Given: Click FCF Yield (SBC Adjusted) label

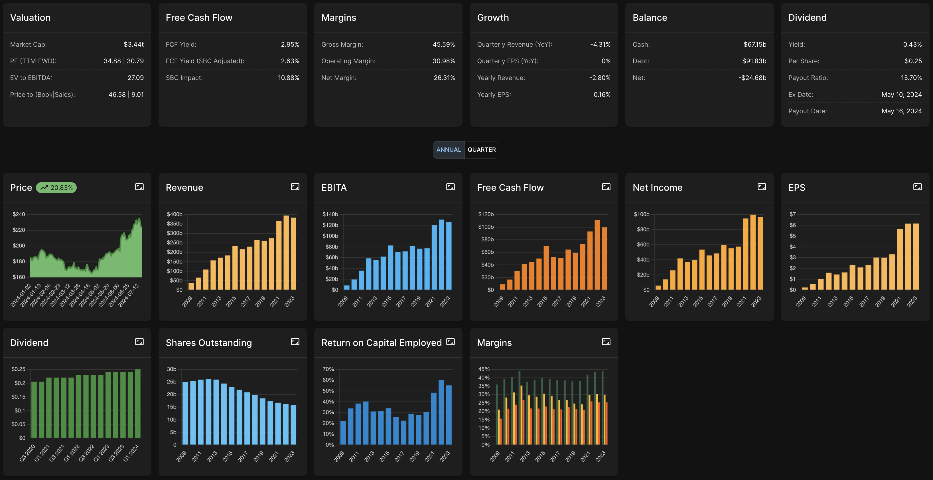Looking at the screenshot, I should tap(205, 61).
